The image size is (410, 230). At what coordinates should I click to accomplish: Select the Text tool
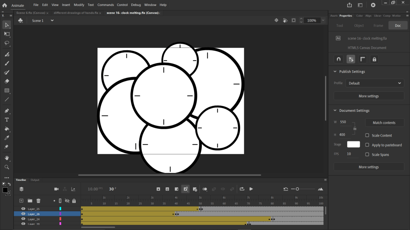[7, 119]
